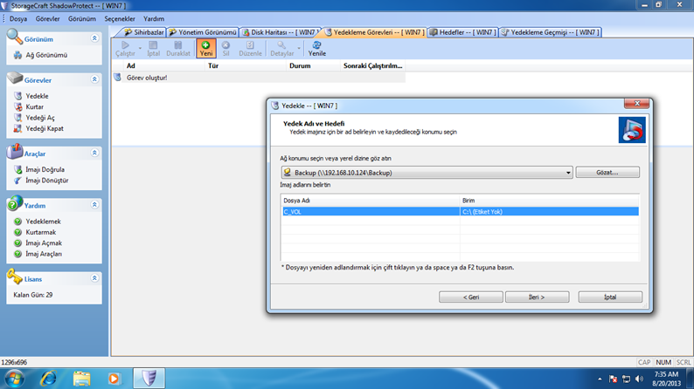Select the 'Görev oluştur!' list row
The width and height of the screenshot is (694, 389).
coord(259,78)
